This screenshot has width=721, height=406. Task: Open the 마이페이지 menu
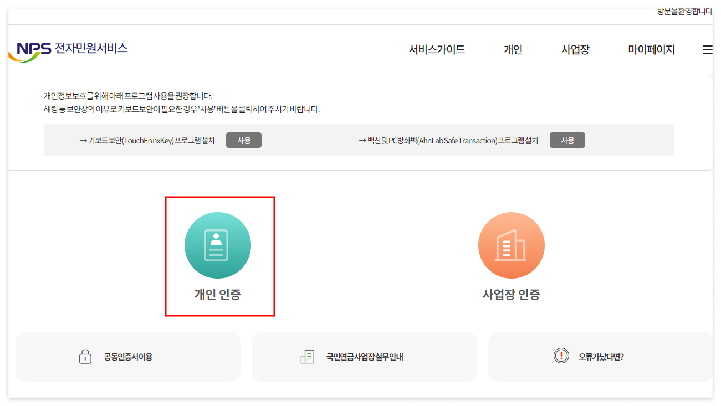tap(652, 49)
